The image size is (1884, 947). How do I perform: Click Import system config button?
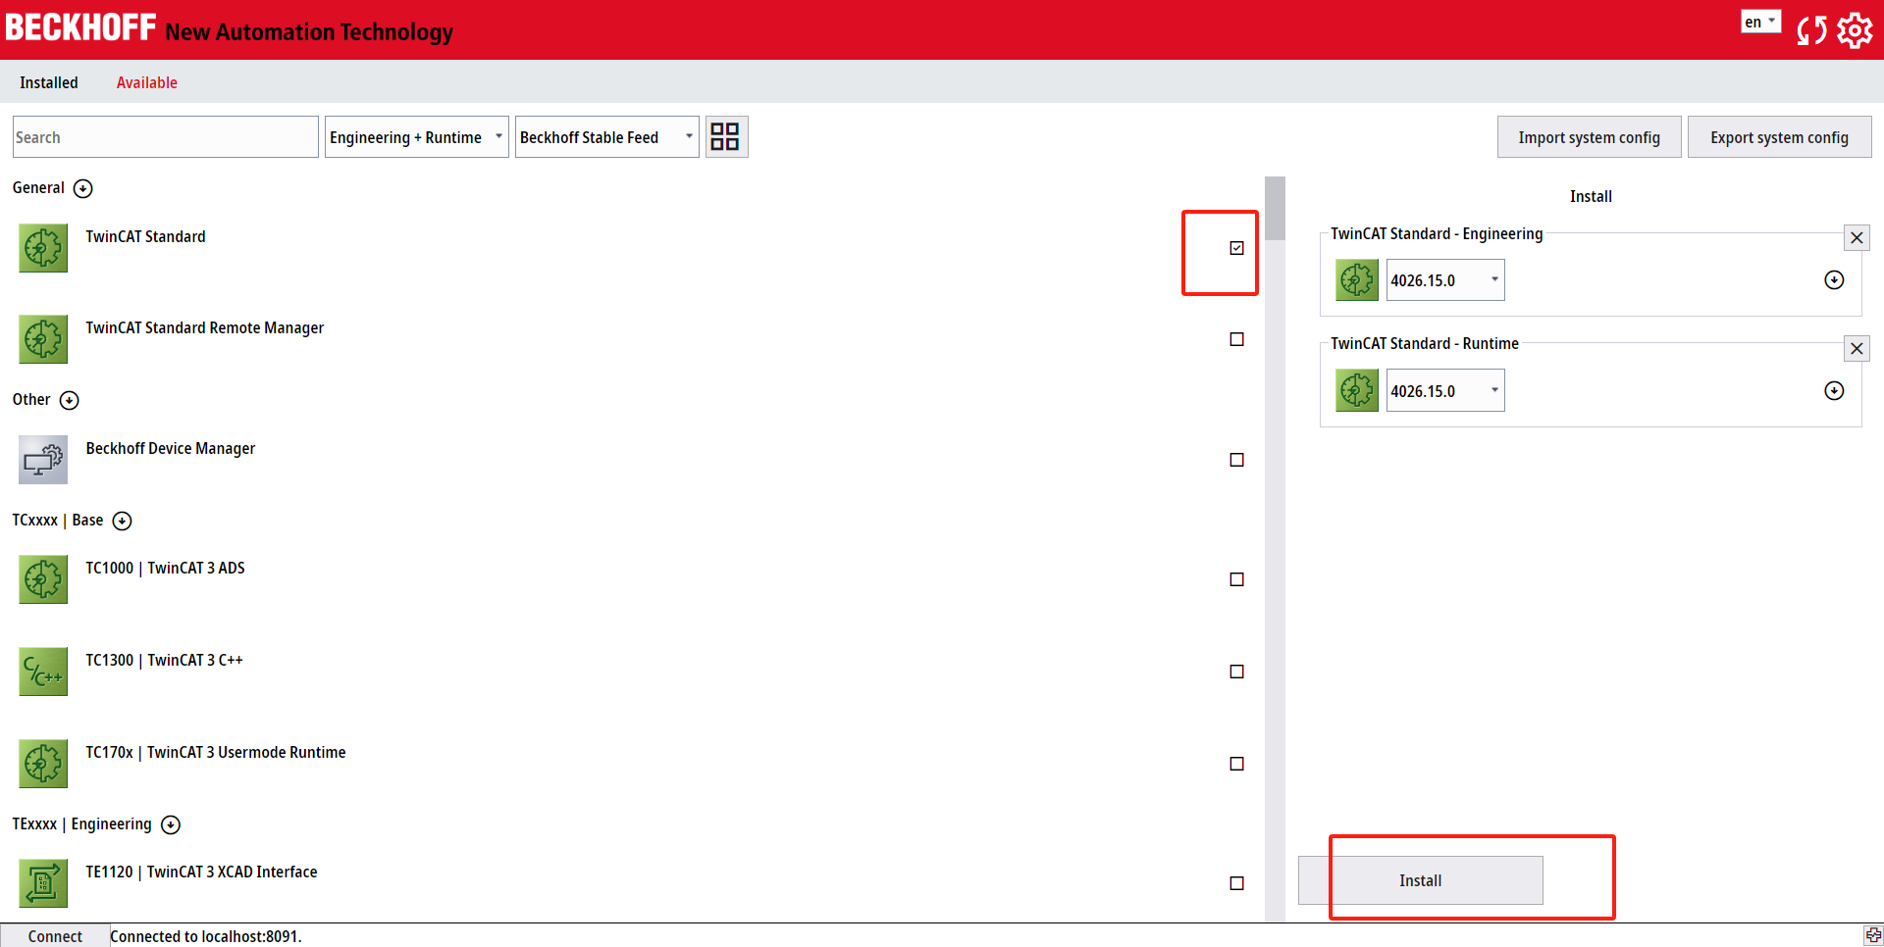[1589, 137]
